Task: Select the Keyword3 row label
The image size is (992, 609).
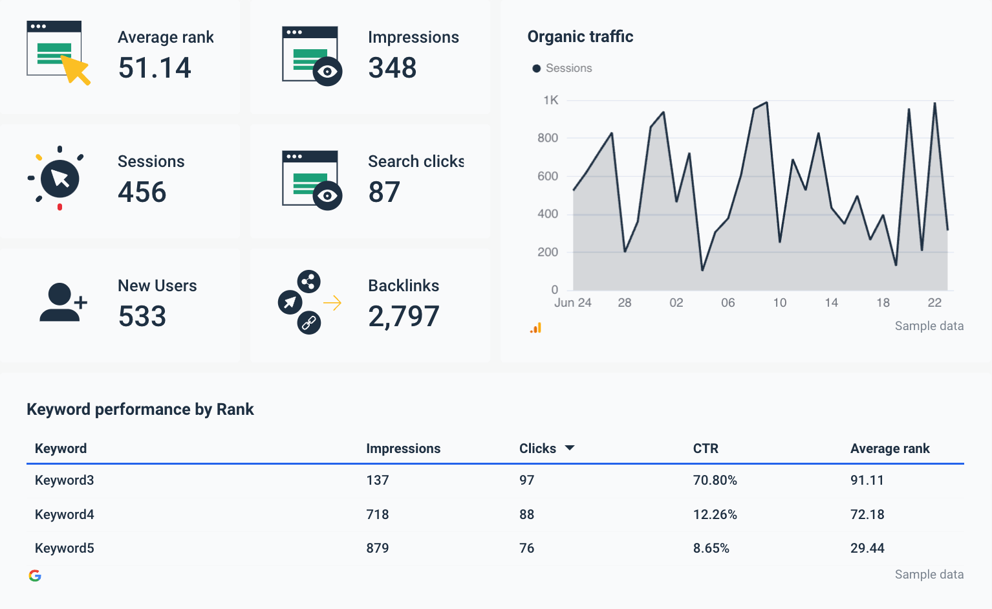Action: tap(65, 480)
